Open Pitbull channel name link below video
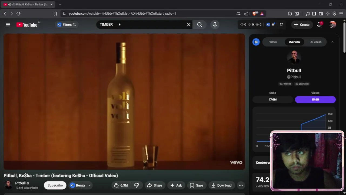 (20, 183)
